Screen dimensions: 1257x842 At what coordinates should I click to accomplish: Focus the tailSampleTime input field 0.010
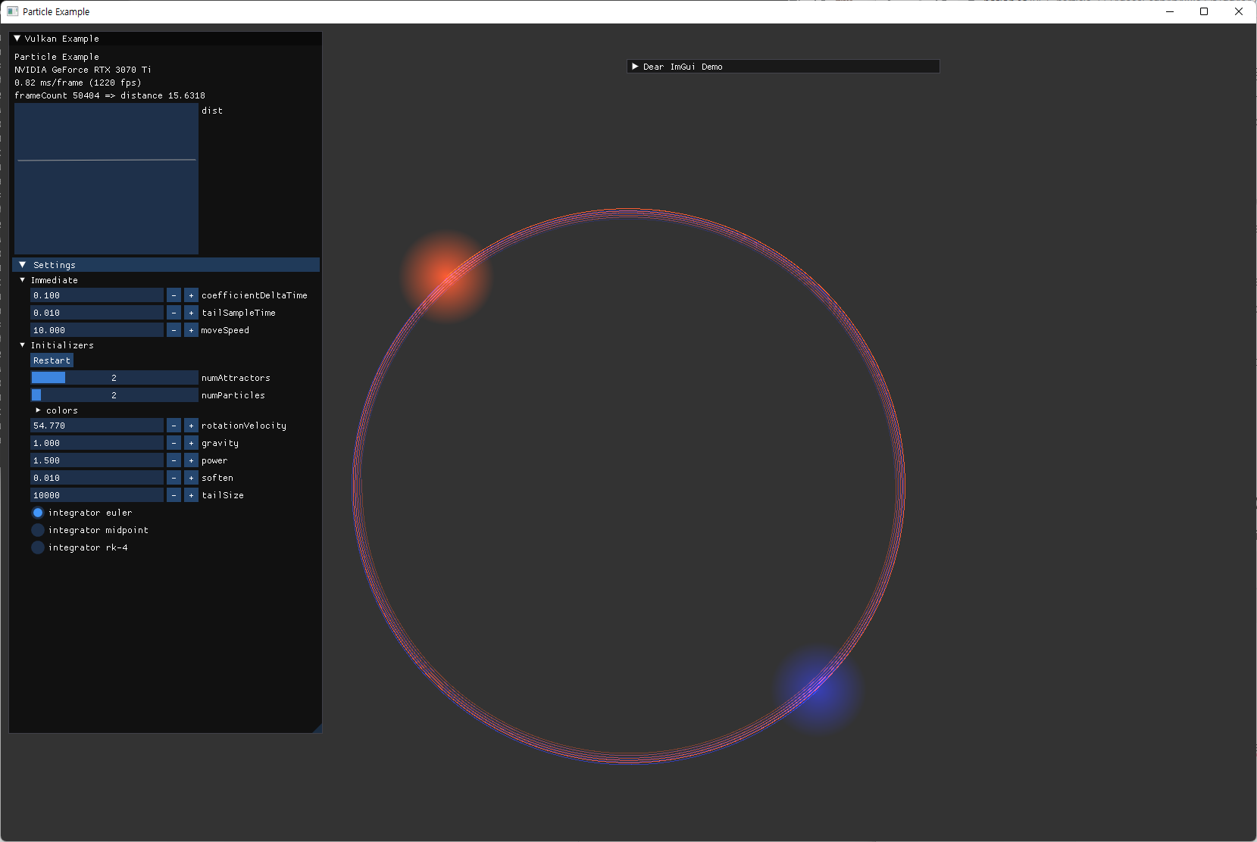pyautogui.click(x=97, y=313)
